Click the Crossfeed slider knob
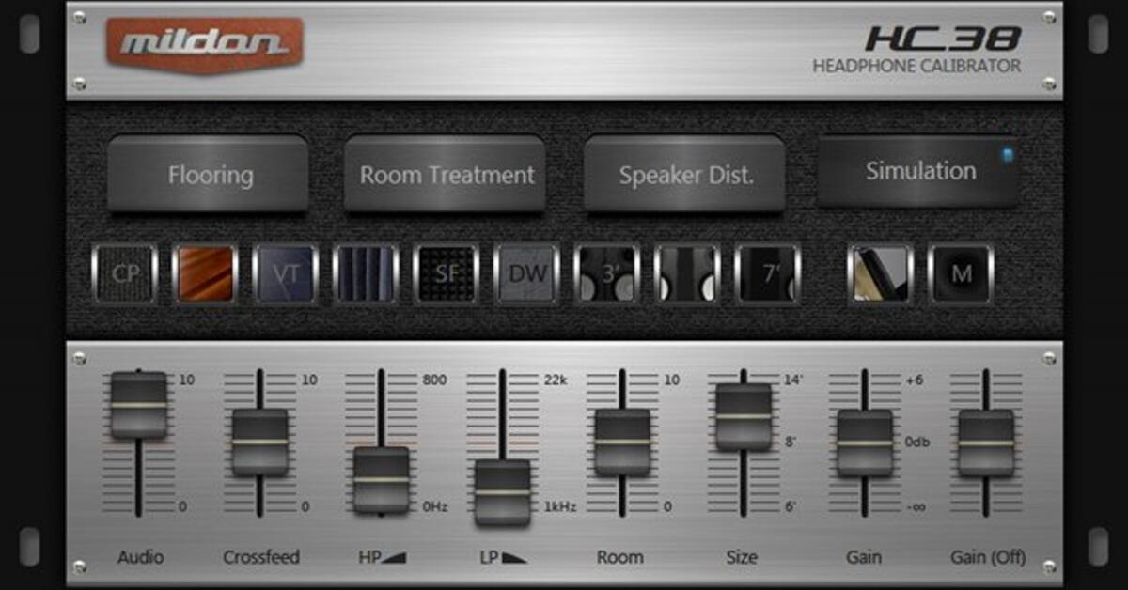The image size is (1128, 590). coord(260,442)
